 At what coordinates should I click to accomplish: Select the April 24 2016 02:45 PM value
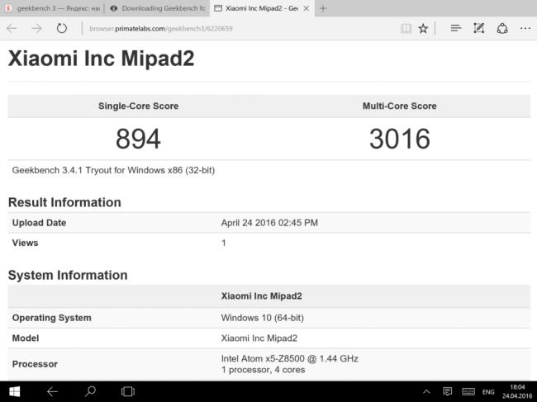coord(269,223)
